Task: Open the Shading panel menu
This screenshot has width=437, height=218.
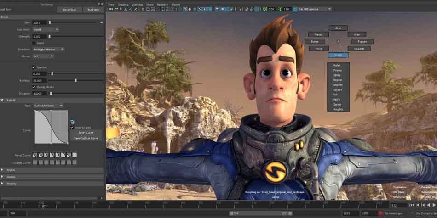Action: [x=123, y=5]
